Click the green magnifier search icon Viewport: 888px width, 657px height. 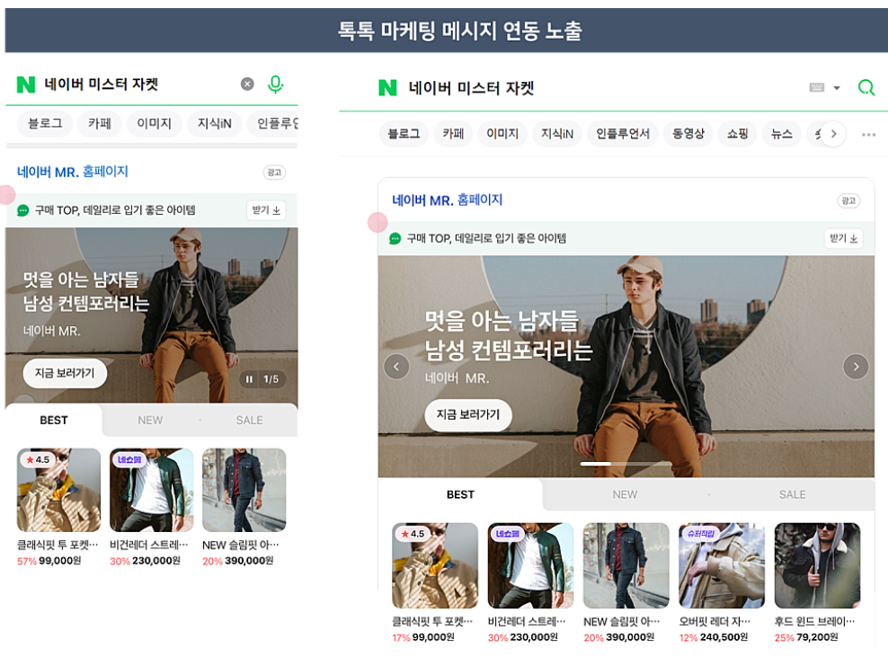click(866, 87)
